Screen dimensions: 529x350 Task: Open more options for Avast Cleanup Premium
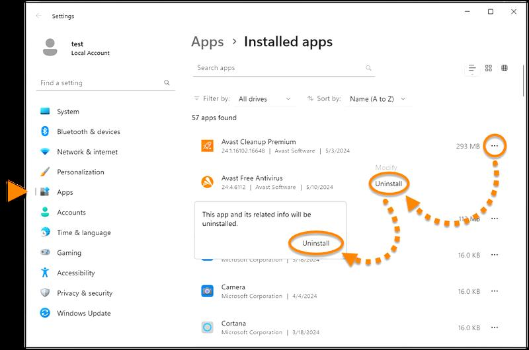pyautogui.click(x=495, y=146)
